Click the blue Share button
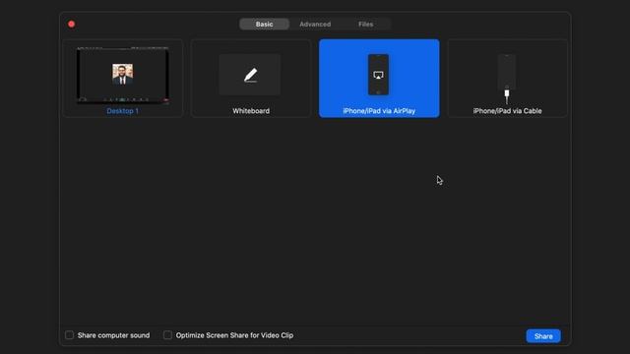630x354 pixels. pyautogui.click(x=543, y=336)
